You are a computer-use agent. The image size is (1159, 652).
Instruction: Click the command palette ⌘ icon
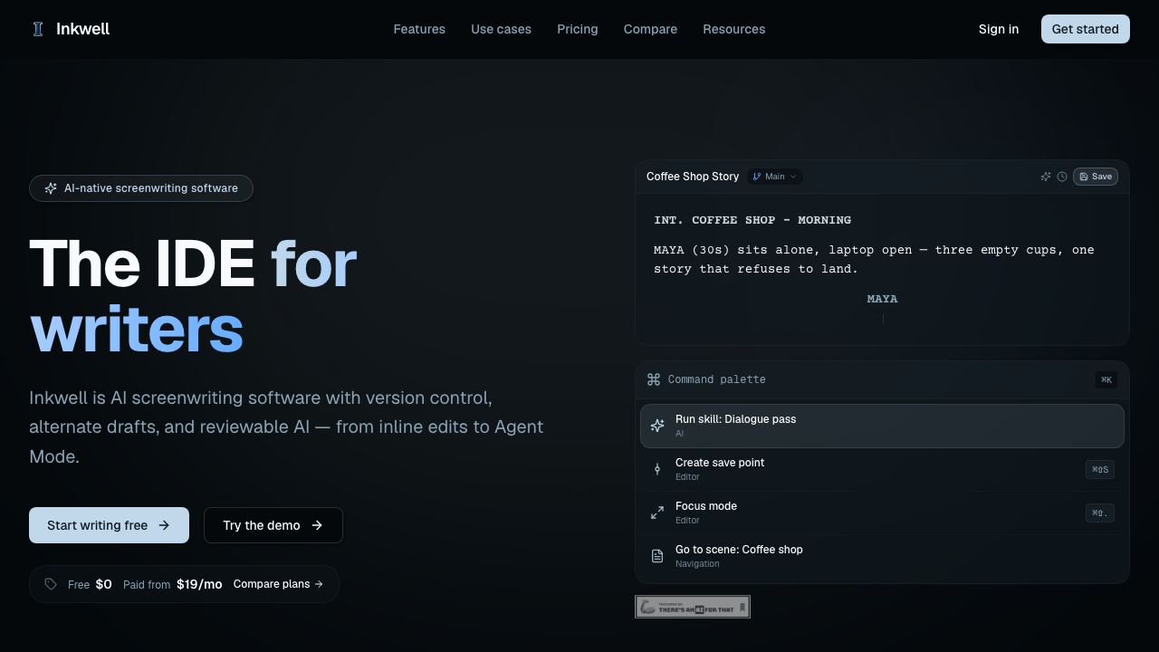tap(654, 379)
